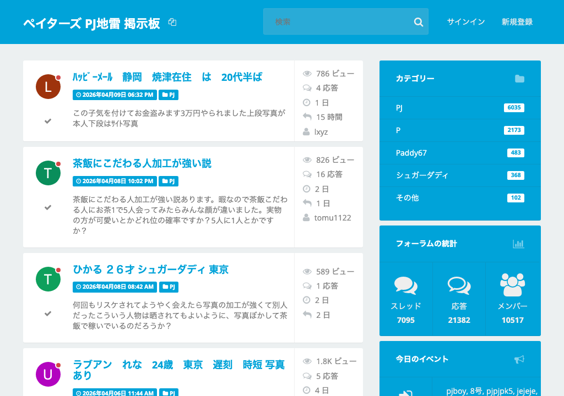The width and height of the screenshot is (564, 396).
Task: Click the group icon above メンバー count
Action: pos(513,284)
